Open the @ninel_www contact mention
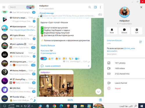 tap(130, 48)
